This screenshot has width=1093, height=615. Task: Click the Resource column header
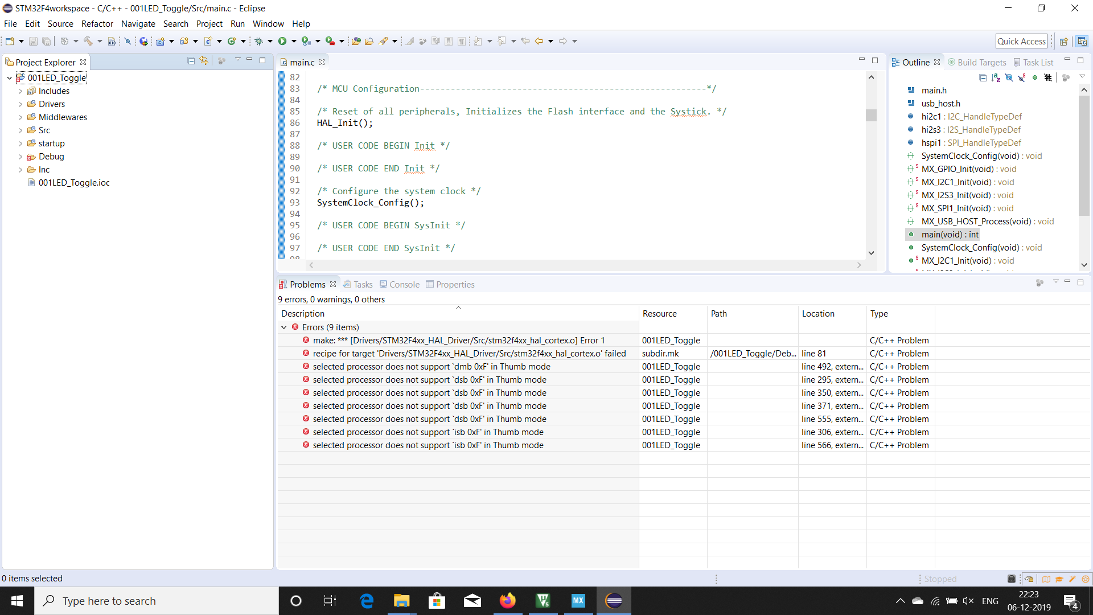(x=659, y=314)
